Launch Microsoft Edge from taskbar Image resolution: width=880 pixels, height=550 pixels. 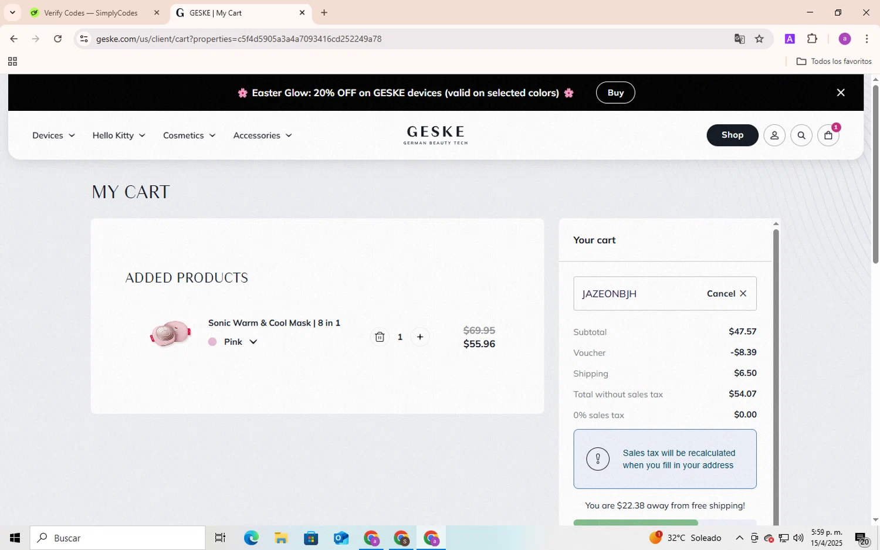[251, 538]
